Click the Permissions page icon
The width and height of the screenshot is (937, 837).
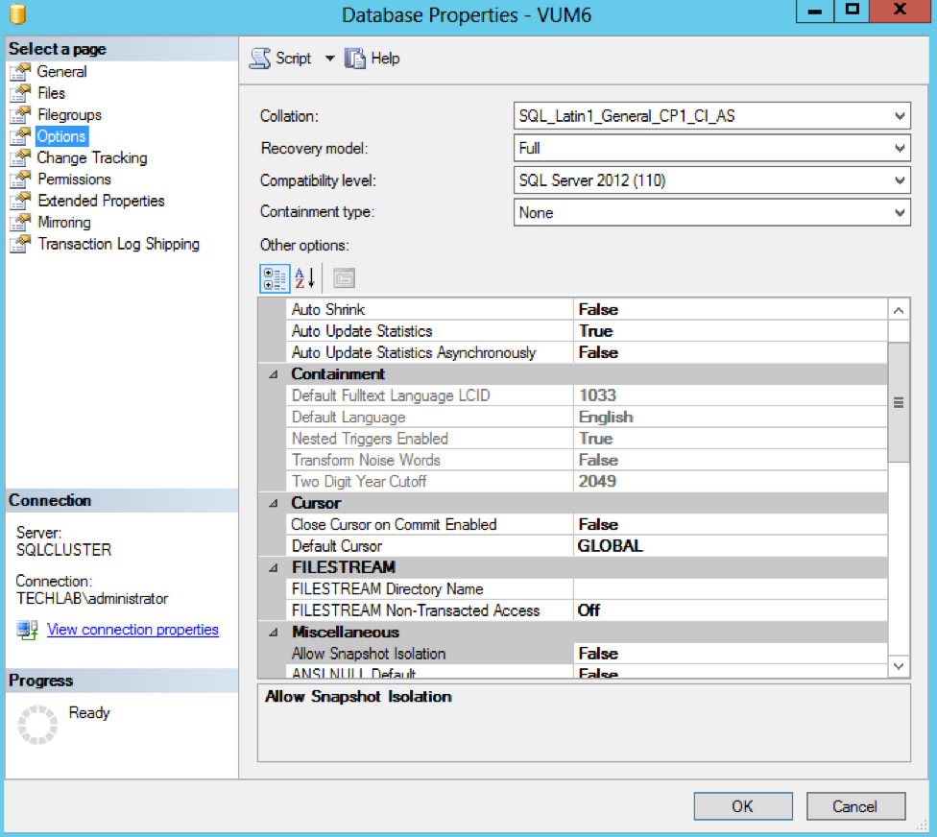20,179
